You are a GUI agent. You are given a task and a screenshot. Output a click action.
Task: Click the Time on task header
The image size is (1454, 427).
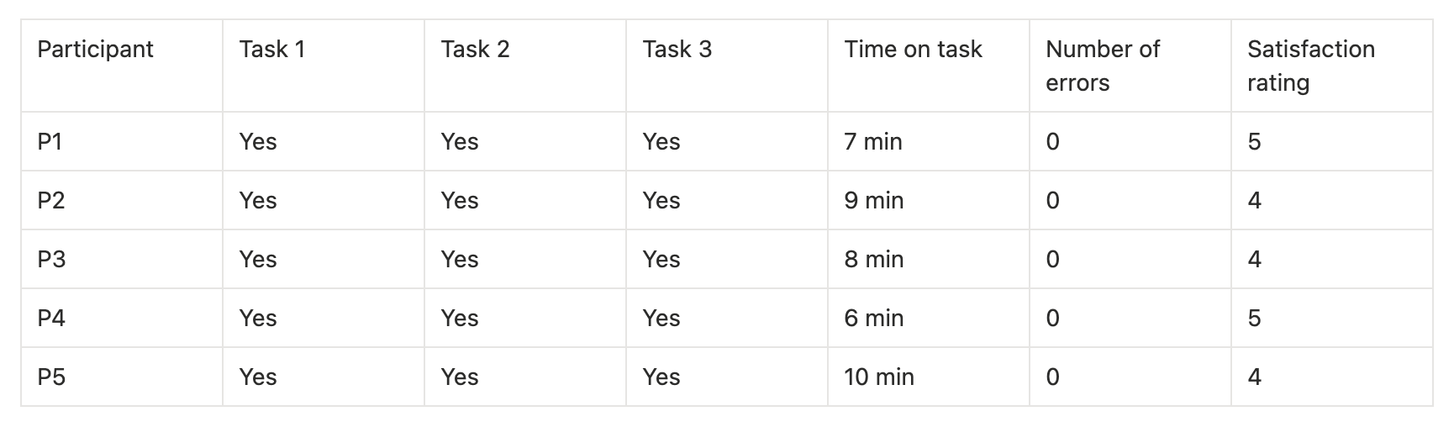pyautogui.click(x=913, y=50)
